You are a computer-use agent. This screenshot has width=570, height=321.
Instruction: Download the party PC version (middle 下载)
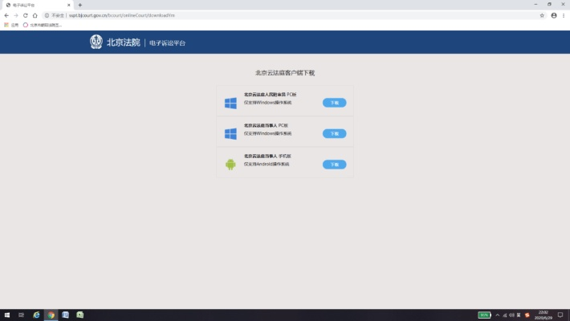(334, 133)
